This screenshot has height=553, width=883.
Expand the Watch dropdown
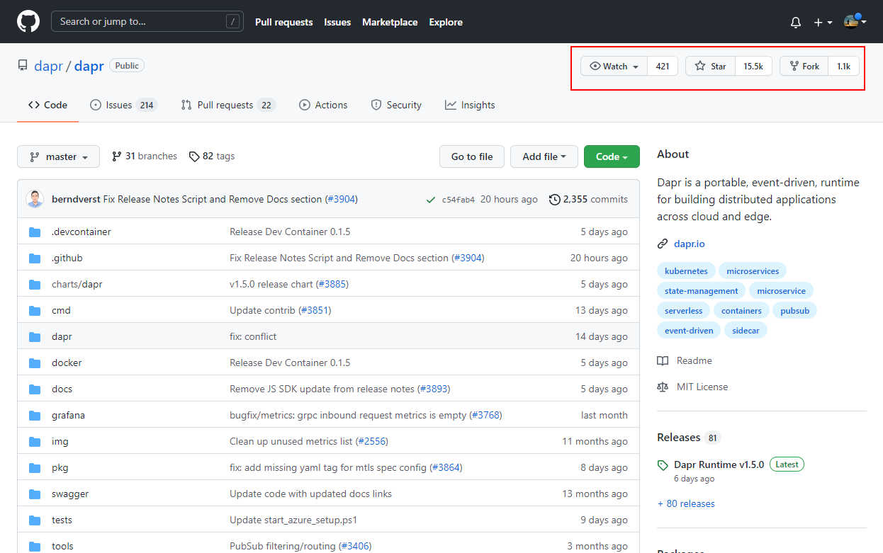click(x=614, y=66)
